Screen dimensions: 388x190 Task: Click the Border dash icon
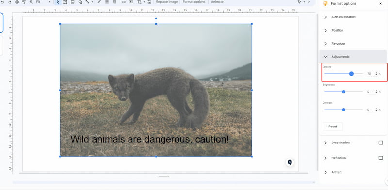click(x=114, y=2)
